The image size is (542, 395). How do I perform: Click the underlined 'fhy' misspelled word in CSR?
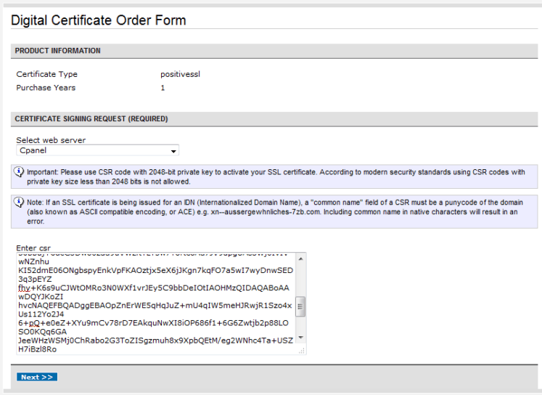coord(24,288)
